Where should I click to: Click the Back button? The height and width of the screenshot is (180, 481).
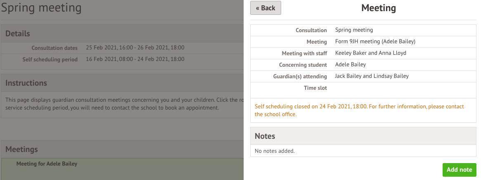pyautogui.click(x=265, y=8)
